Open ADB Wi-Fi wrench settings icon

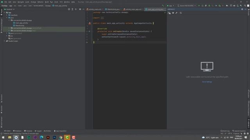coord(177,13)
